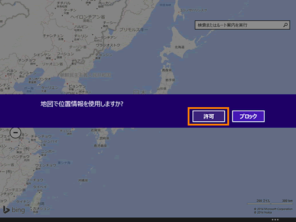The image size is (296, 222).
Task: Click the プリモルスキー region label
Action: [x=134, y=30]
